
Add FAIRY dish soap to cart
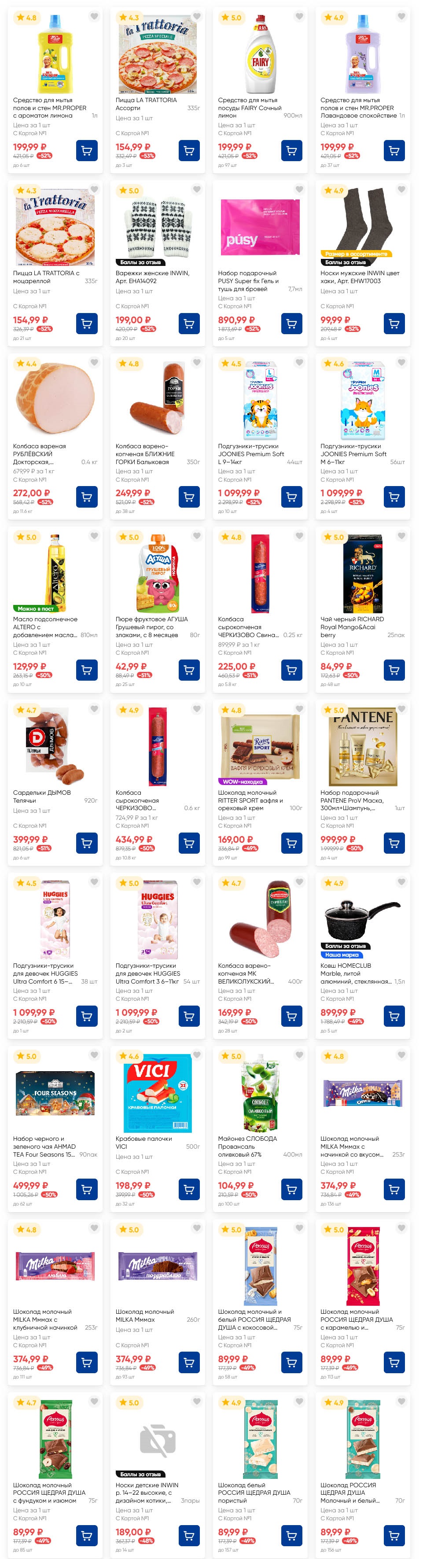[292, 151]
